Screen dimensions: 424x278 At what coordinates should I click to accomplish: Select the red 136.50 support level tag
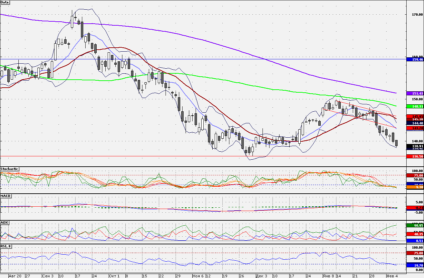(x=415, y=156)
